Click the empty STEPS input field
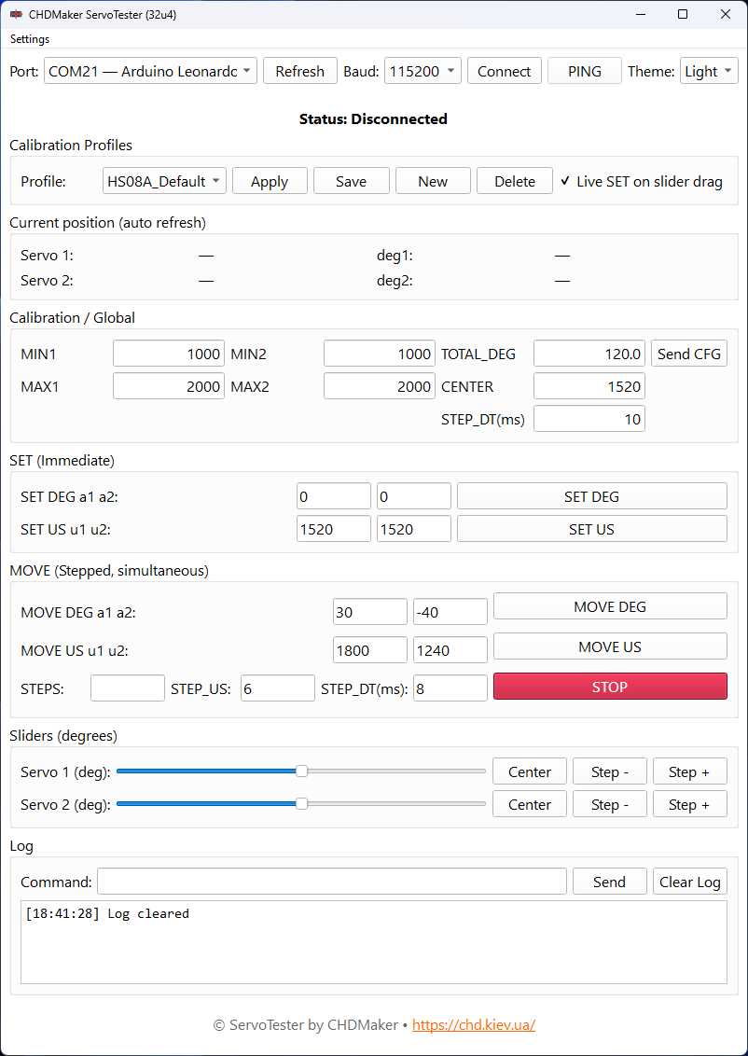The height and width of the screenshot is (1056, 748). pos(128,688)
